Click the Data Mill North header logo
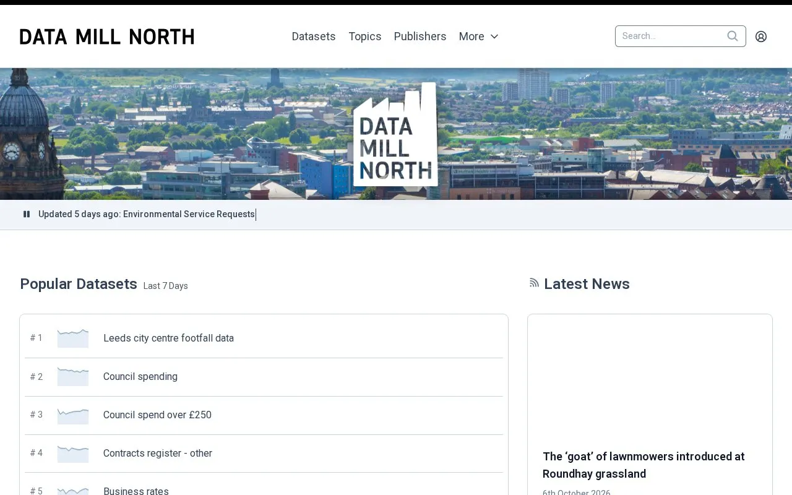This screenshot has height=495, width=792. 106,37
